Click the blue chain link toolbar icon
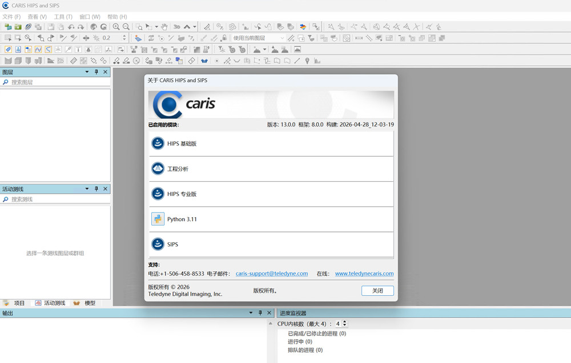The image size is (571, 363). [28, 27]
